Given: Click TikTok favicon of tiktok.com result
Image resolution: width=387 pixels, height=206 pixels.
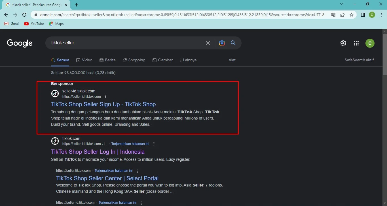Looking at the screenshot, I should 55,141.
